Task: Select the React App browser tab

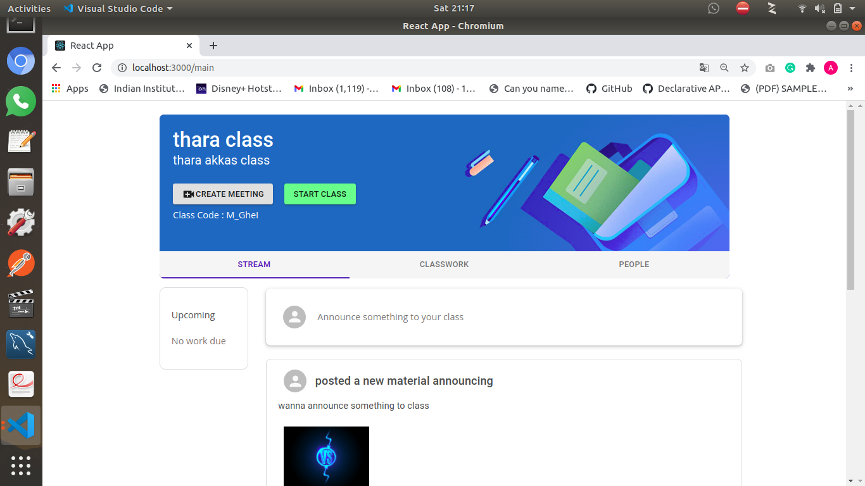Action: click(123, 46)
